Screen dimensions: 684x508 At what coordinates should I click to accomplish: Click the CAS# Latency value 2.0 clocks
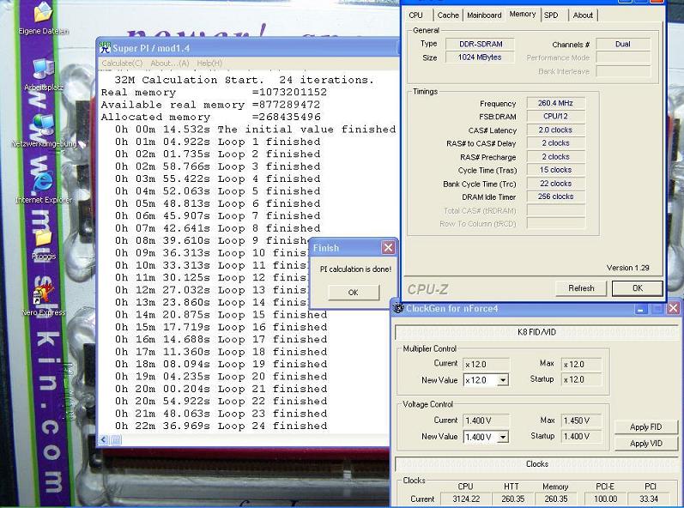(x=555, y=130)
